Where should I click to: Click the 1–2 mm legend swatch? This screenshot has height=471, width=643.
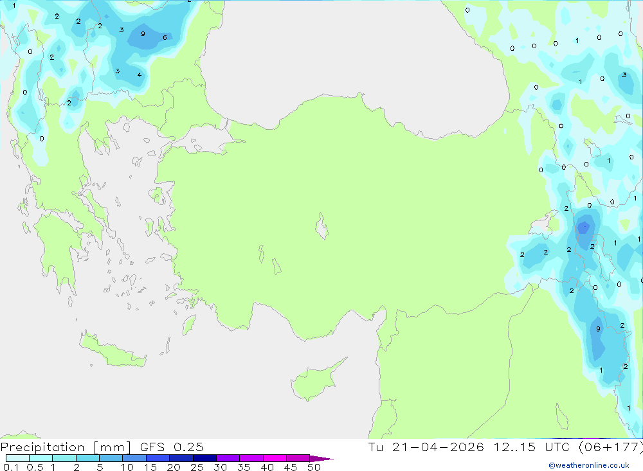coord(64,458)
